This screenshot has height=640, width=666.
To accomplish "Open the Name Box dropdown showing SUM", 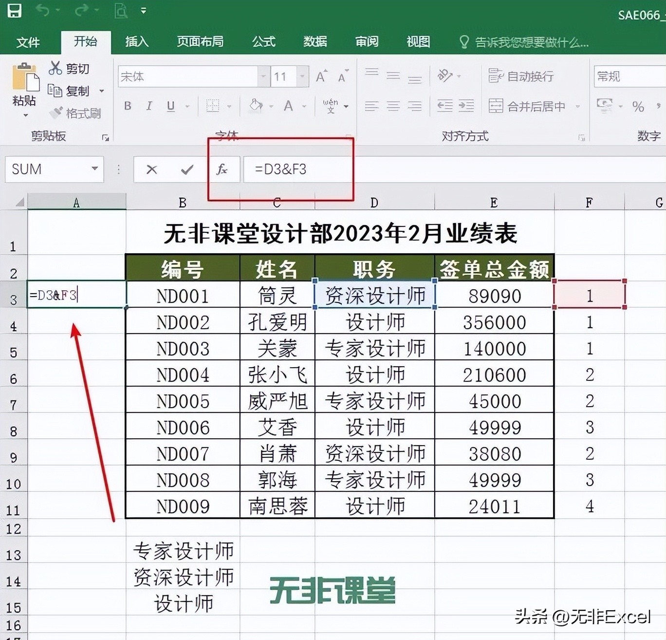I will 94,169.
